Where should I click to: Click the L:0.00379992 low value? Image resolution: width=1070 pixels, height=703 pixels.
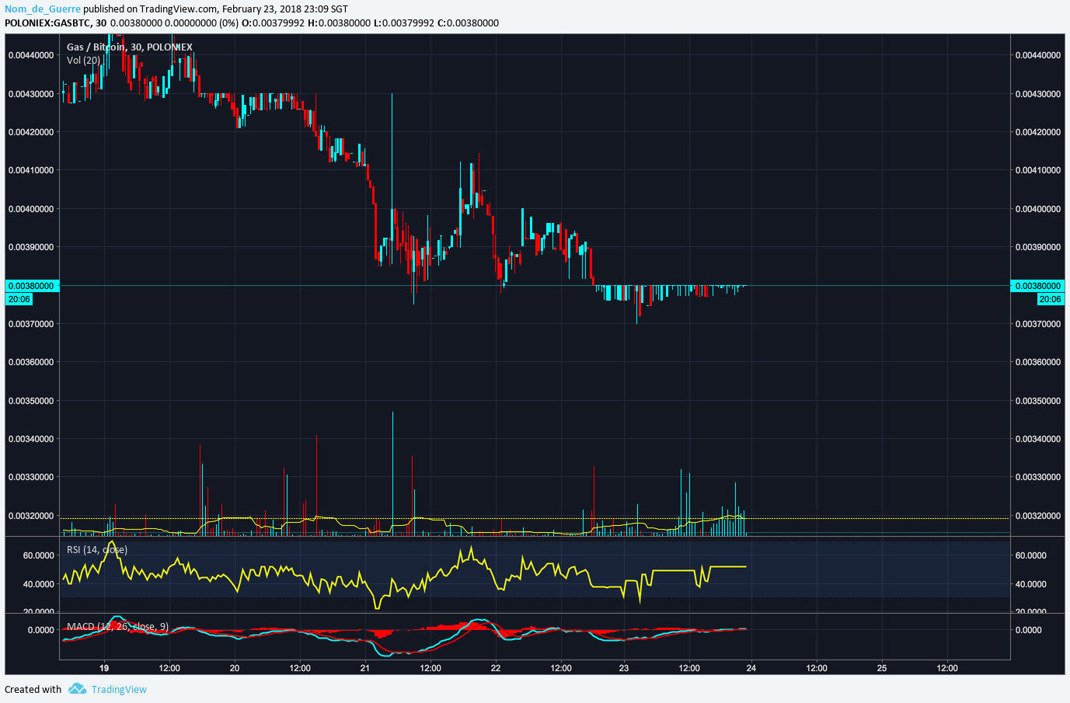tap(404, 23)
